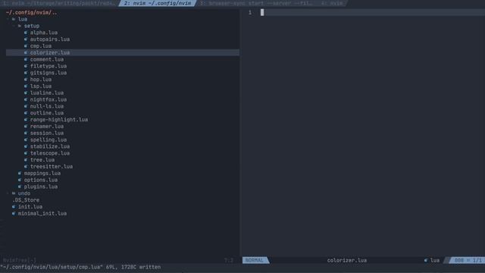Click the folder icon of setup directory
The image size is (485, 273).
click(x=20, y=26)
